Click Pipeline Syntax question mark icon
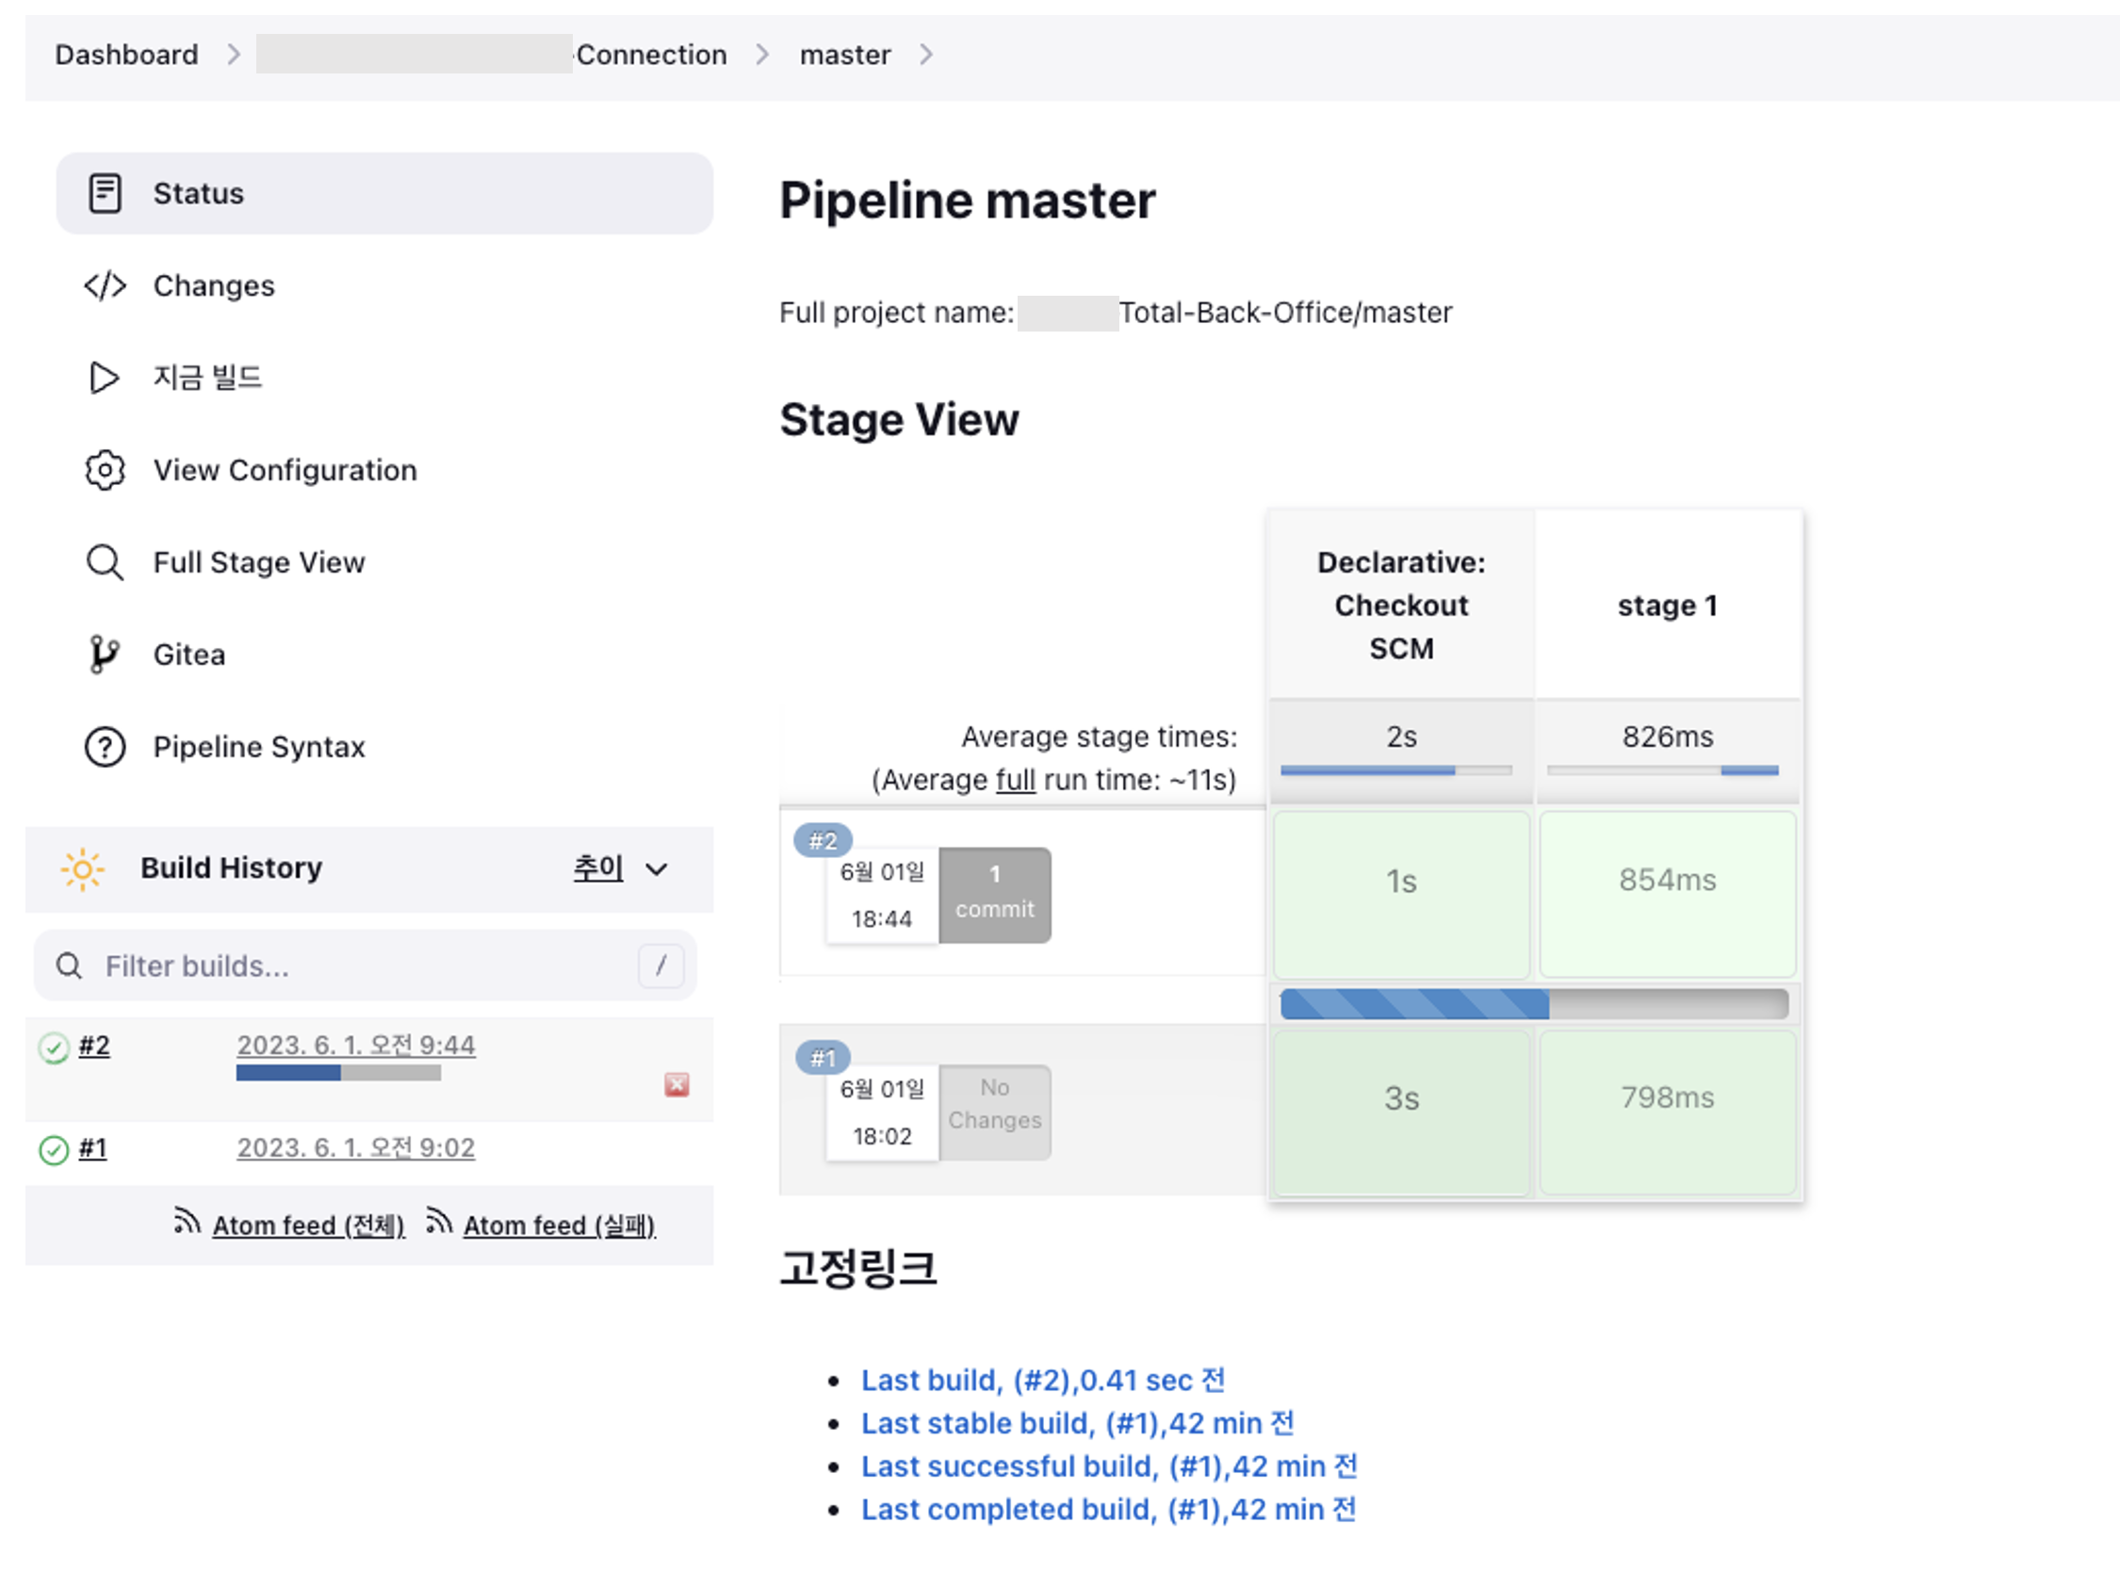2120x1571 pixels. [105, 747]
